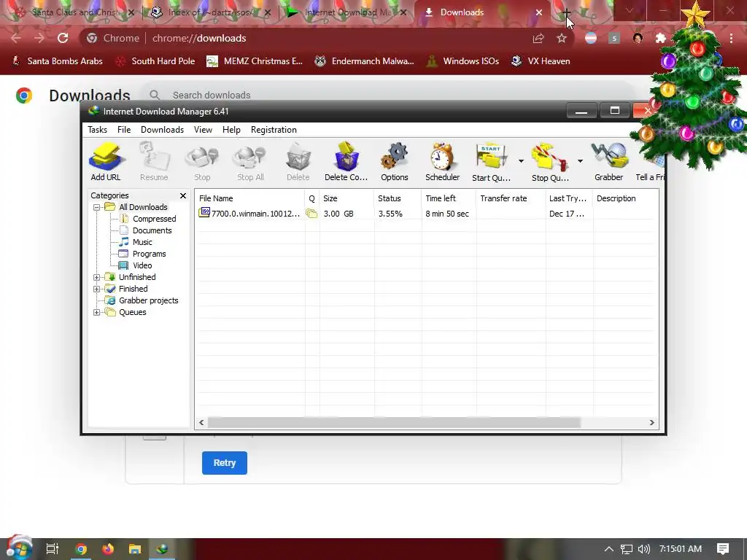Open the Tasks menu
Image resolution: width=747 pixels, height=560 pixels.
[97, 130]
